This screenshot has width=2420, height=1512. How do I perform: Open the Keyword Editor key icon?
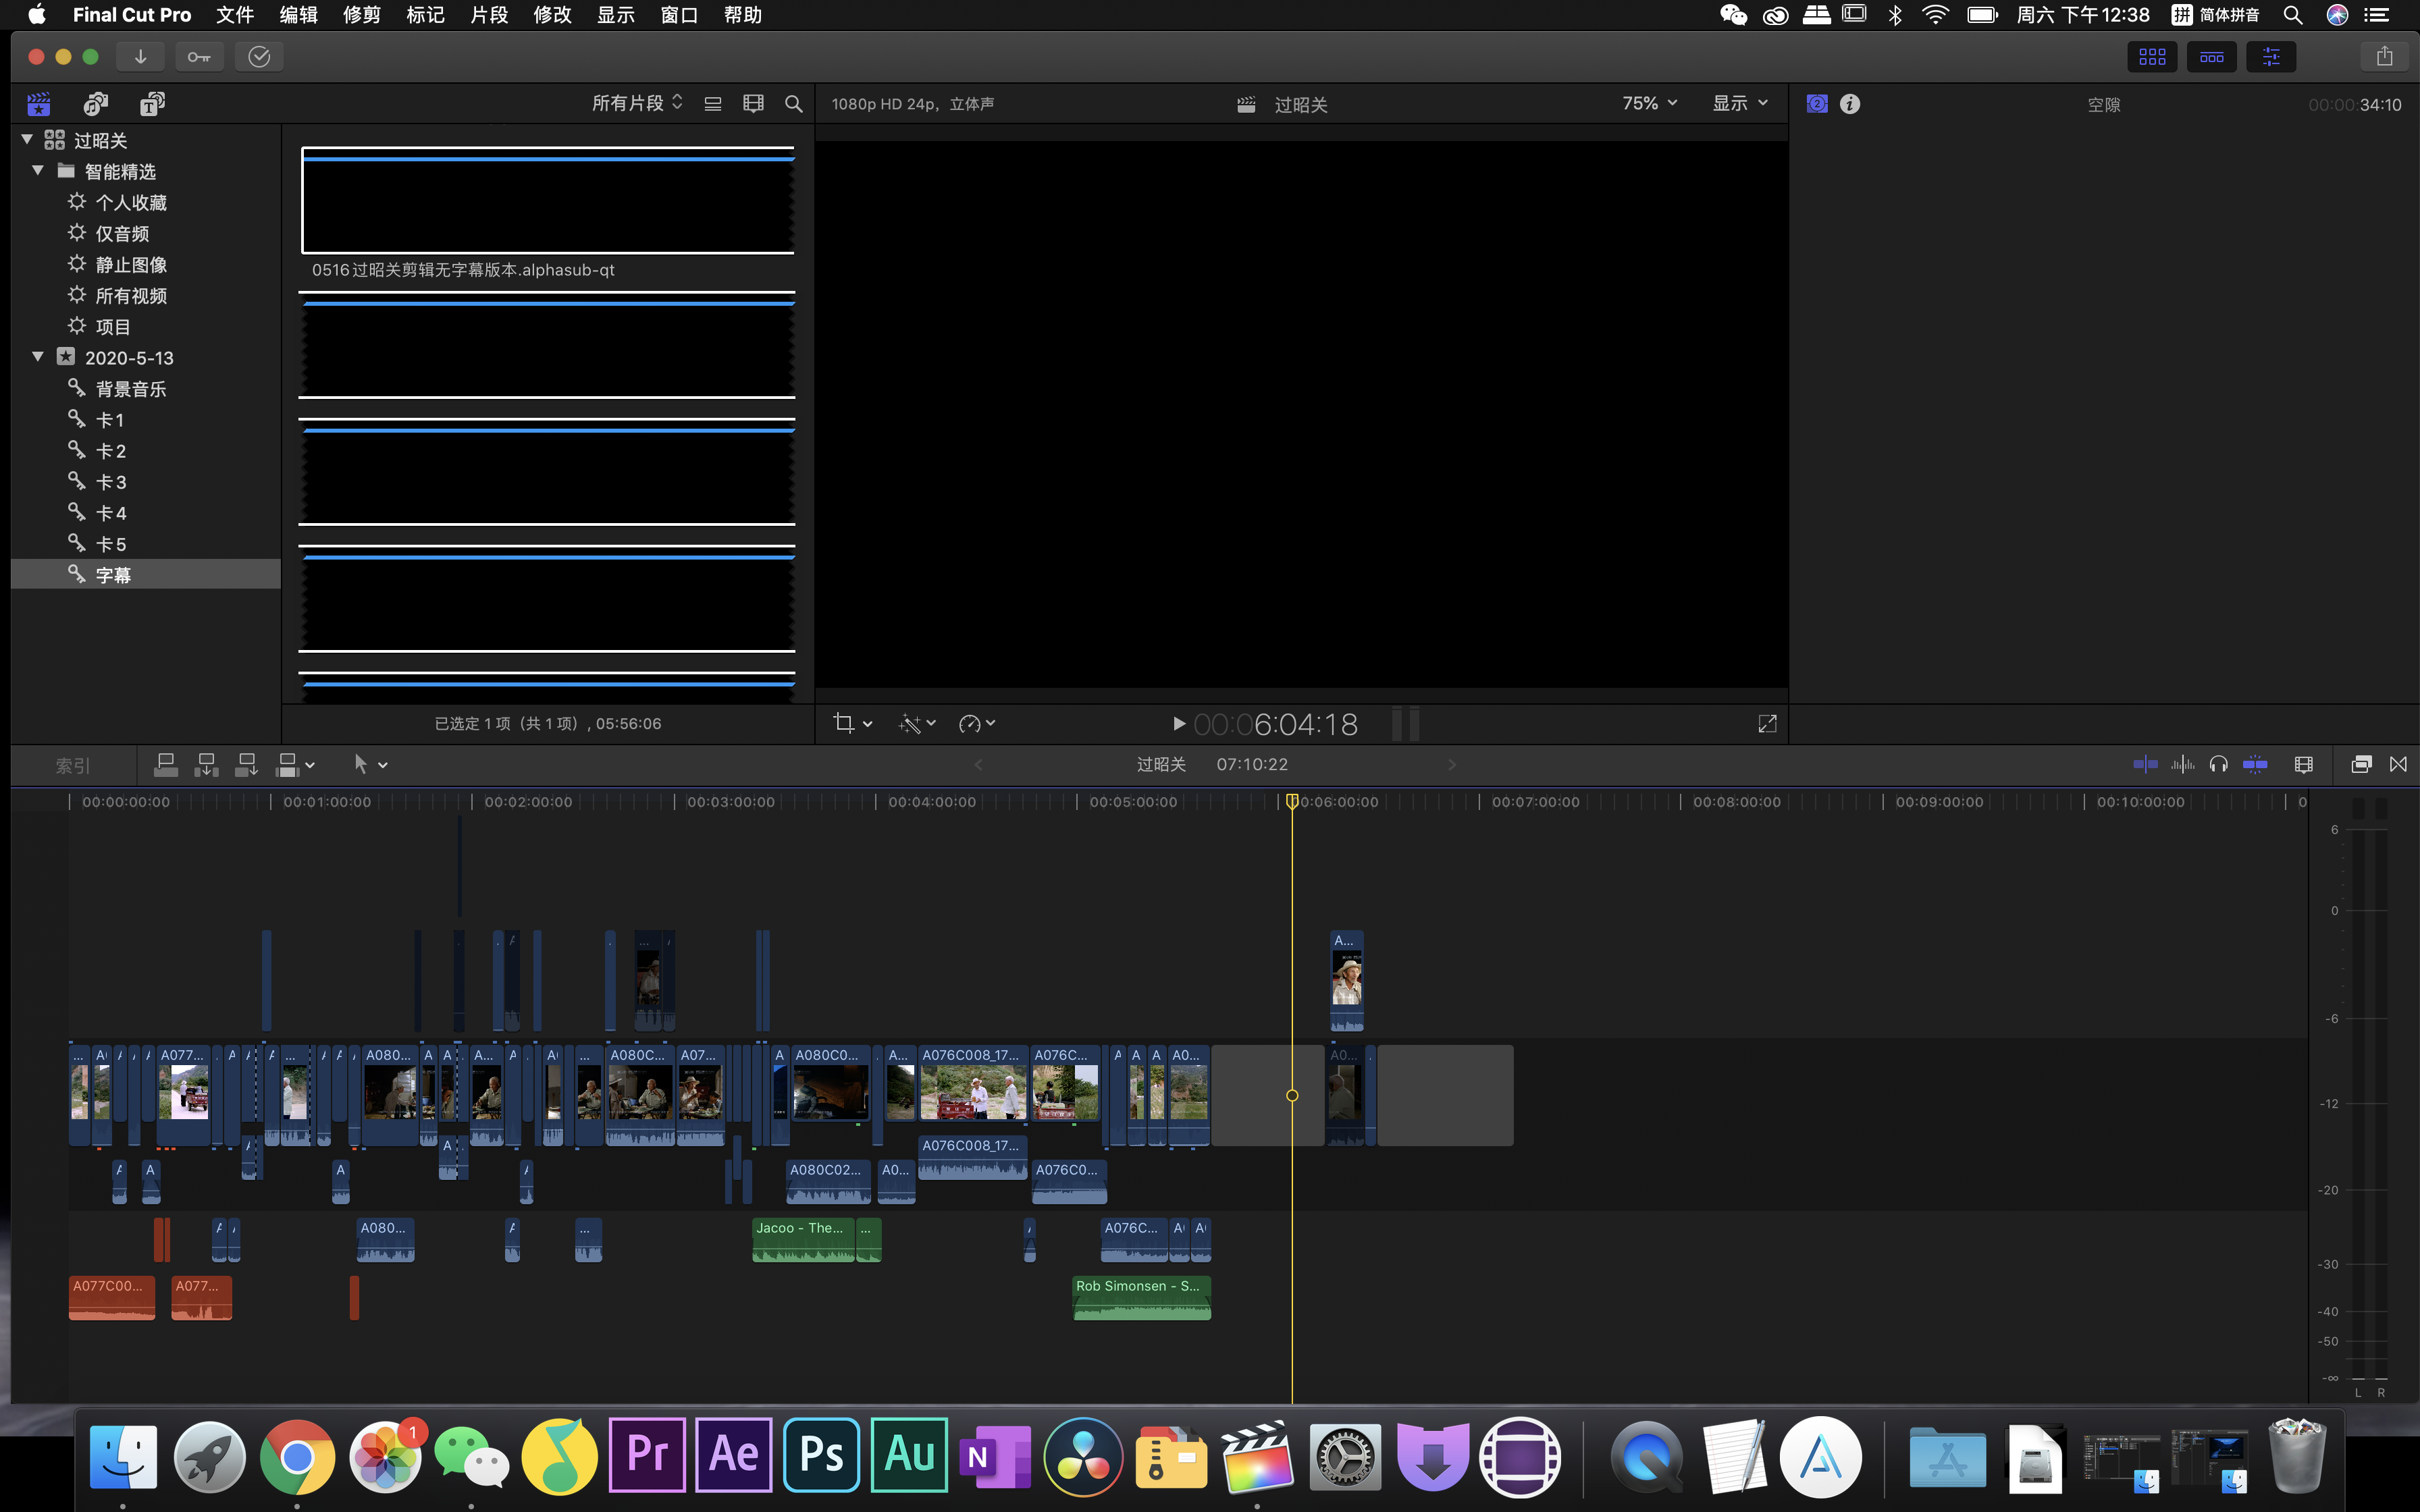tap(199, 57)
